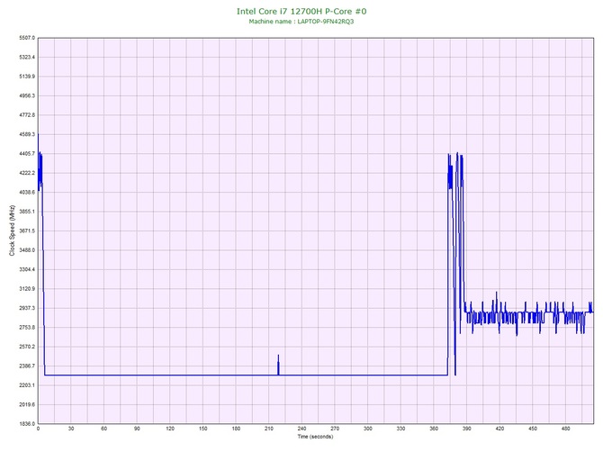Click the 330 seconds x-axis tick
This screenshot has width=603, height=452.
coord(400,429)
